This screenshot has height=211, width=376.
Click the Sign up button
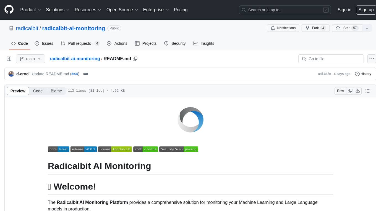click(x=366, y=10)
